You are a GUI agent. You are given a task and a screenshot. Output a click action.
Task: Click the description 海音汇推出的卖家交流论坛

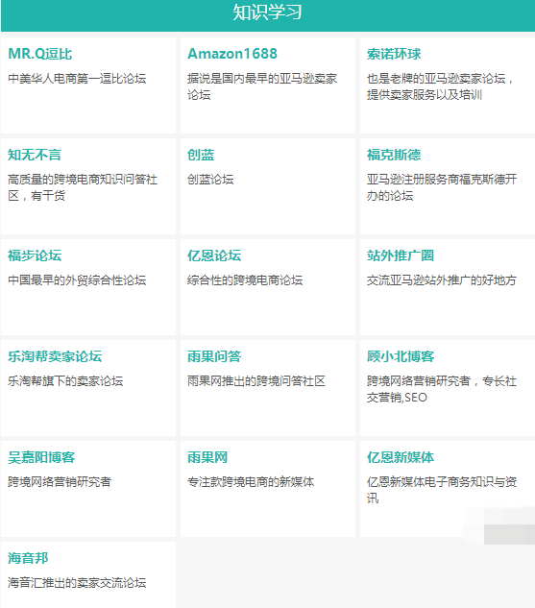(77, 582)
